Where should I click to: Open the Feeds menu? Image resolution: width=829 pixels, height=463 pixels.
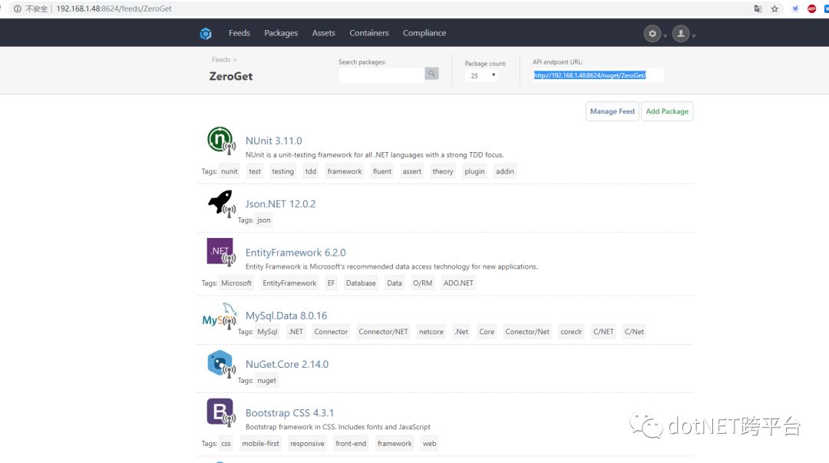click(239, 33)
